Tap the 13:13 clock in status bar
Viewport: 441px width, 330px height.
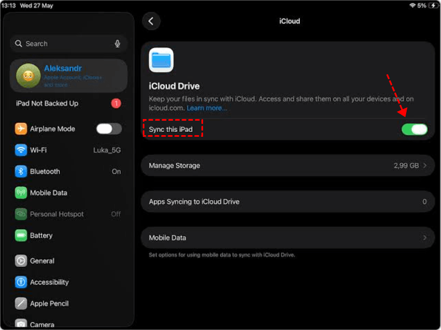point(8,6)
